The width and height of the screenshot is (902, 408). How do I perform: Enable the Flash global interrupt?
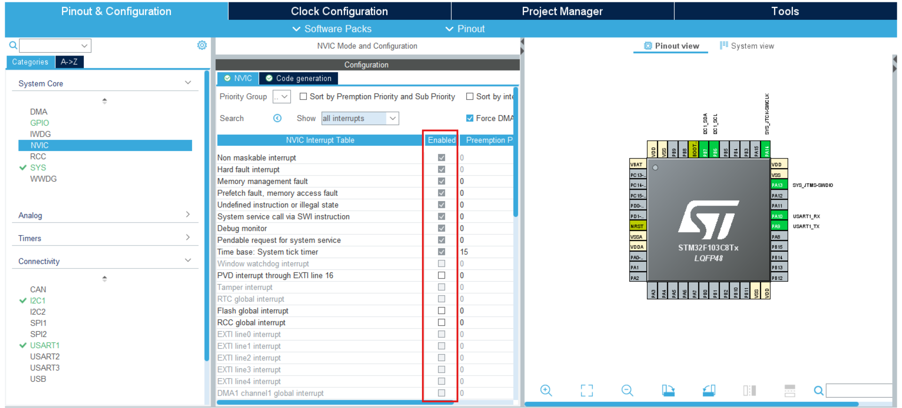441,311
